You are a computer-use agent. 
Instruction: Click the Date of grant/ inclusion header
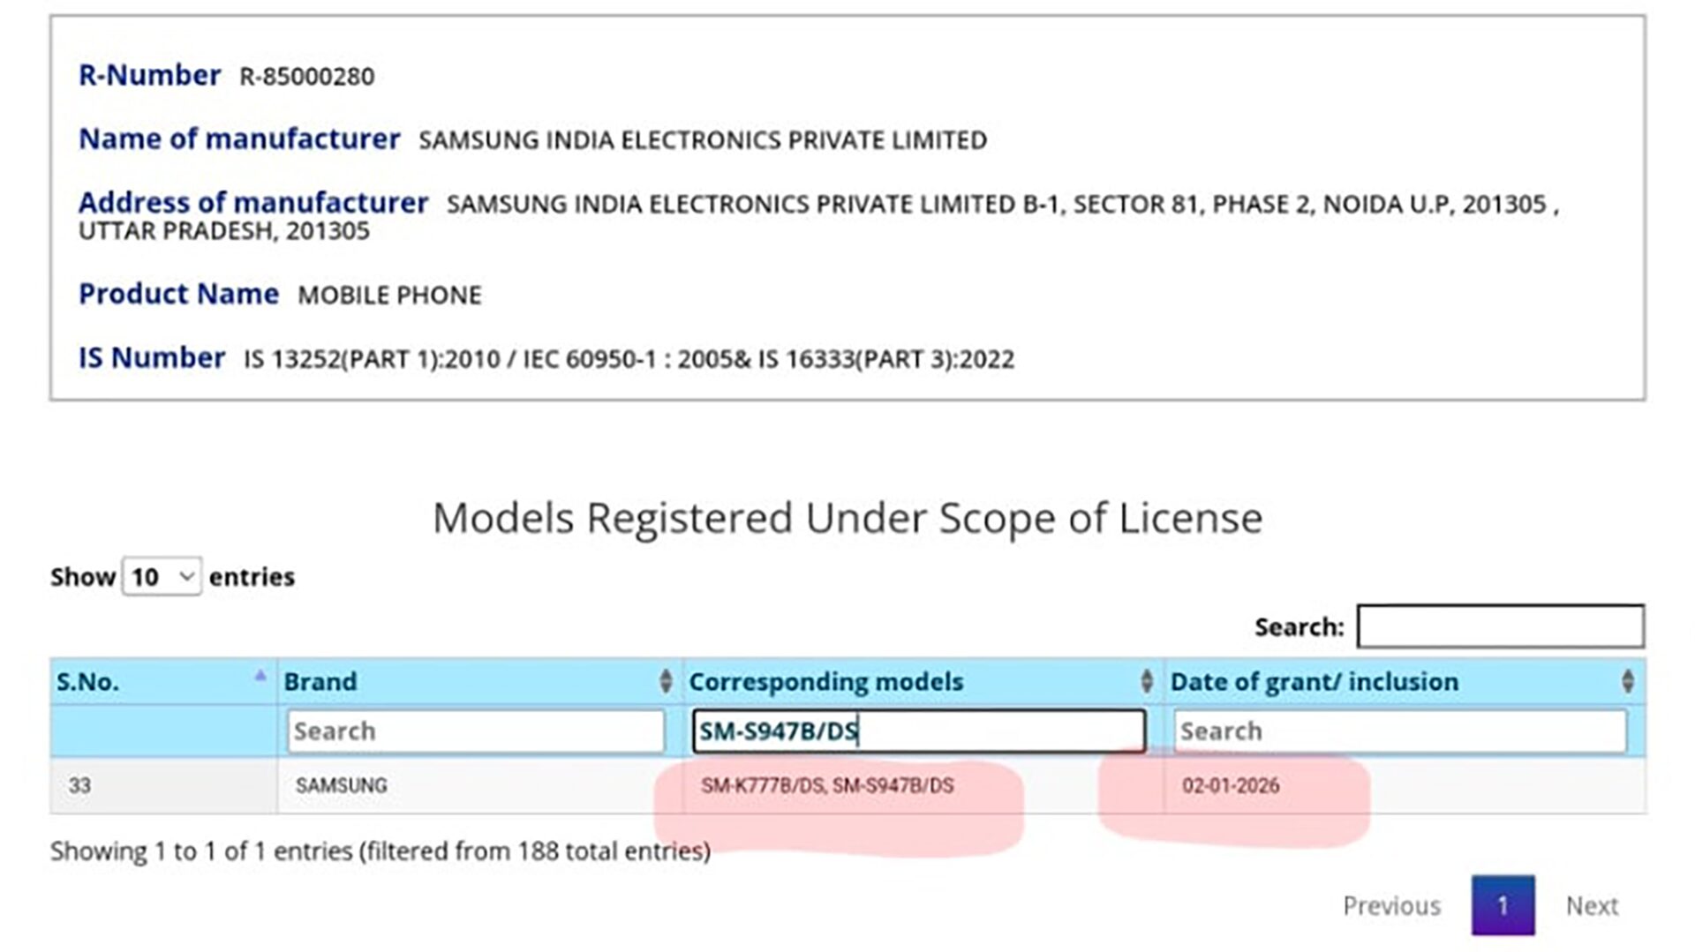pos(1314,682)
